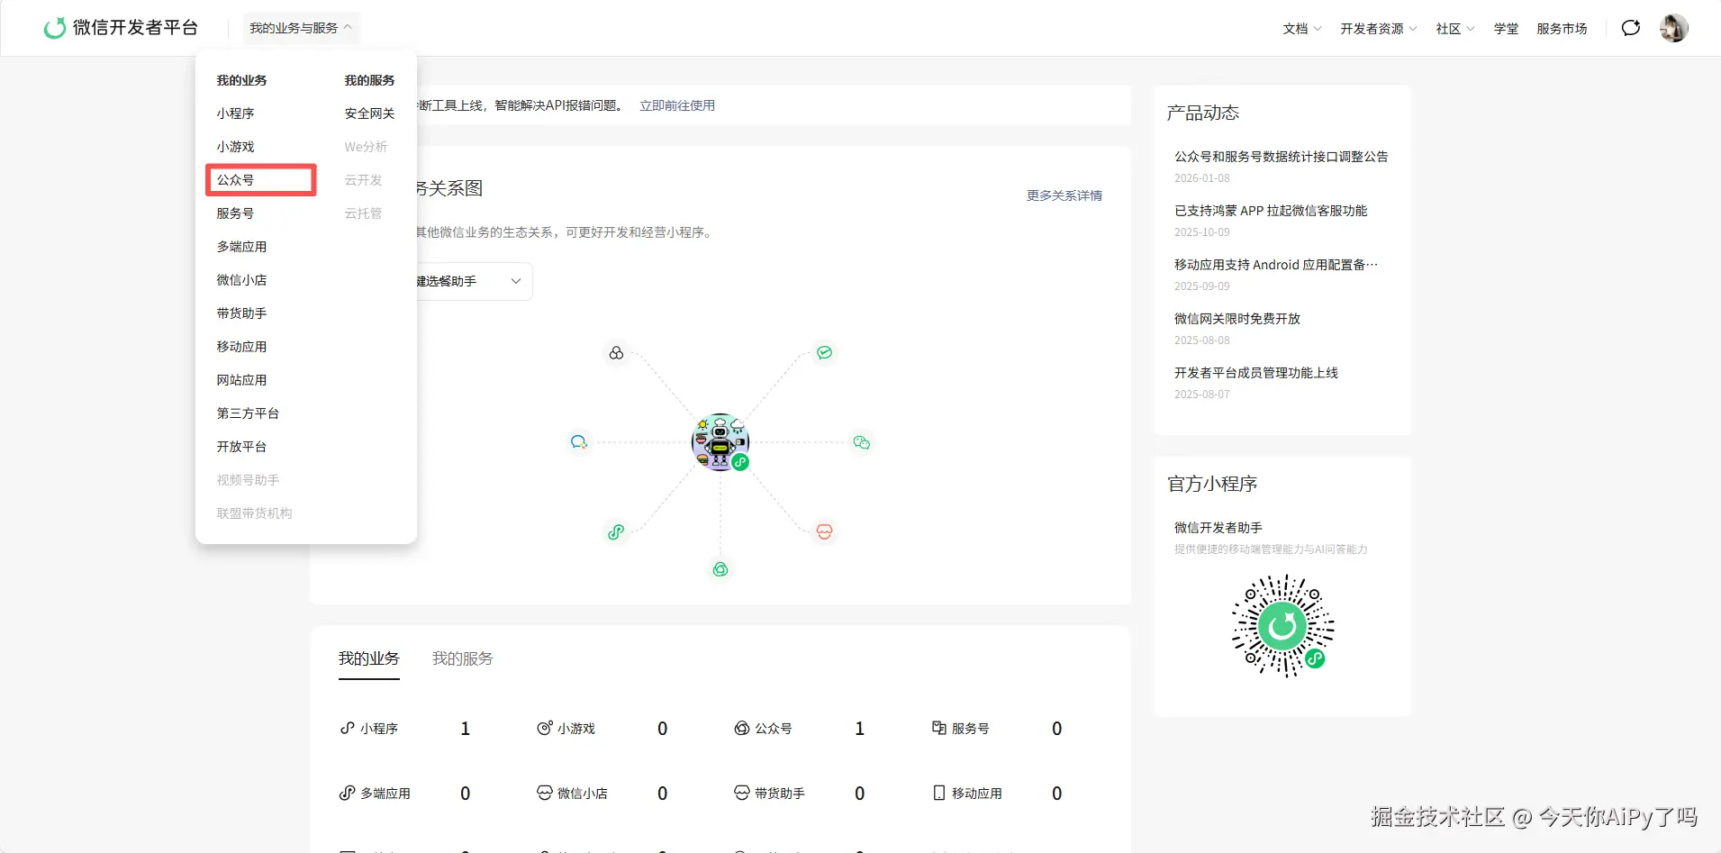This screenshot has height=853, width=1721.
Task: Open the 选餐助手 mini program selector
Action: point(474,281)
